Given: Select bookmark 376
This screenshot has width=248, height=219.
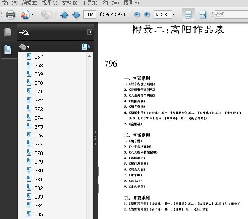Looking at the screenshot, I should click(38, 136).
